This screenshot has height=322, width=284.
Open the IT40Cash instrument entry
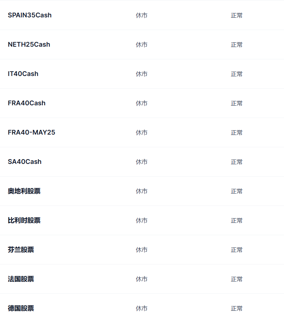(23, 74)
